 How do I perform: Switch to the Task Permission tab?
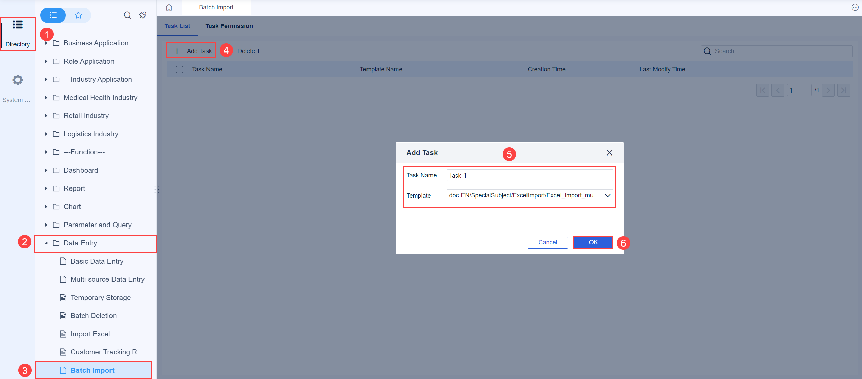[229, 26]
